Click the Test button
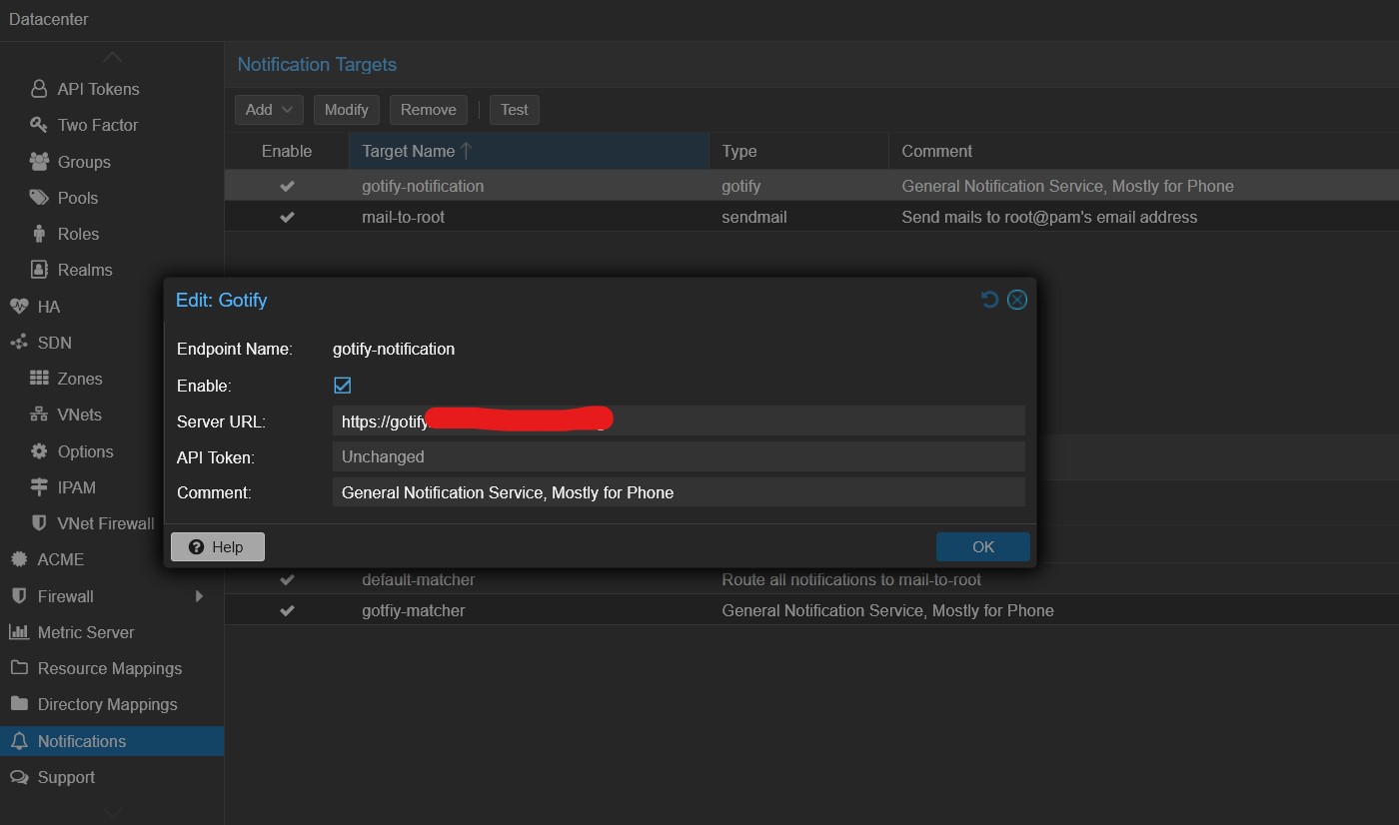The width and height of the screenshot is (1399, 825). tap(515, 110)
